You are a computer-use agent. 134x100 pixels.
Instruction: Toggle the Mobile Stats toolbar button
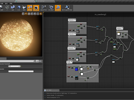tap(67, 8)
